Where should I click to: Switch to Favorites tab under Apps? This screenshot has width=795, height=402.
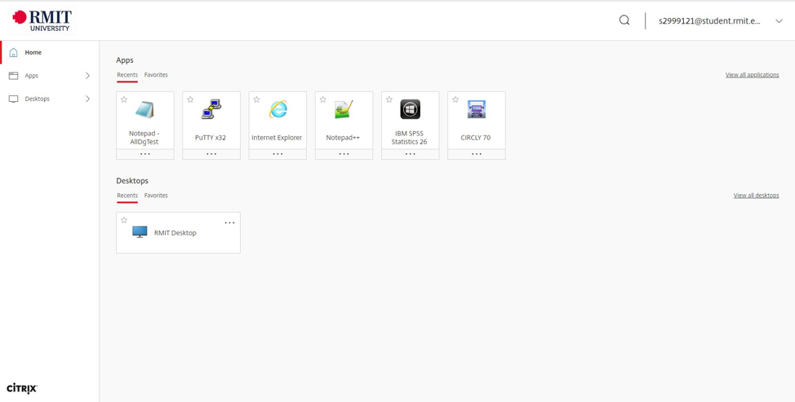pyautogui.click(x=156, y=75)
